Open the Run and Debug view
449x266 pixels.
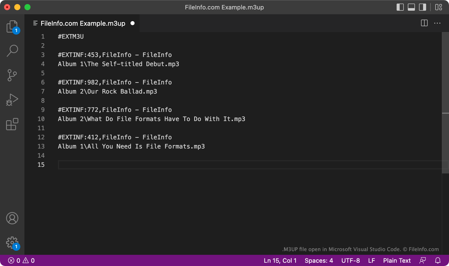12,100
